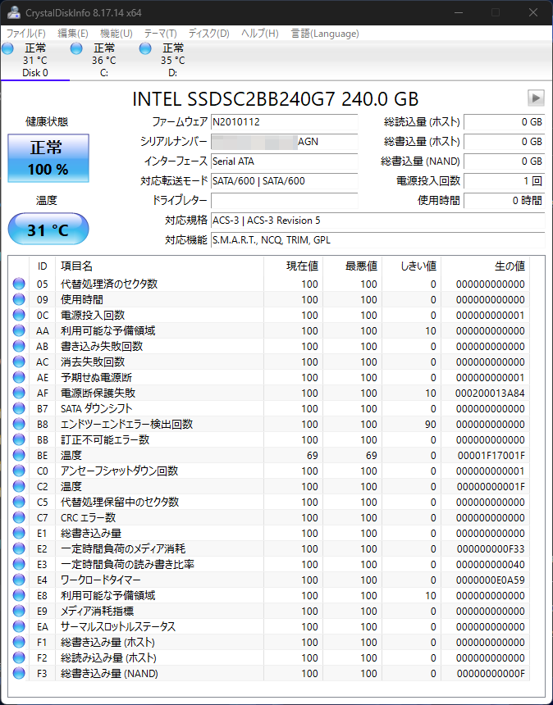
Task: Click status orb for row E2
Action: click(19, 548)
